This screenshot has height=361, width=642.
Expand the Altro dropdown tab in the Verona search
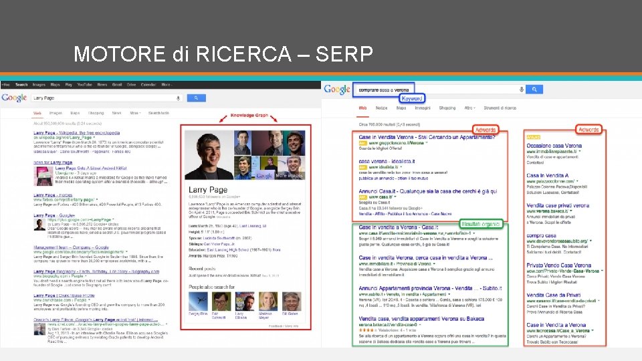(x=469, y=108)
